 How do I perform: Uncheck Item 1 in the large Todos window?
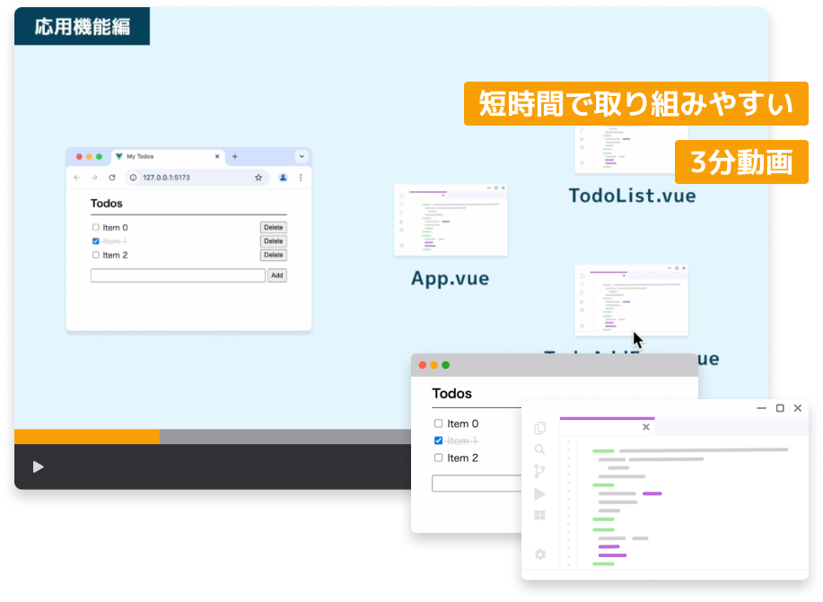[438, 441]
